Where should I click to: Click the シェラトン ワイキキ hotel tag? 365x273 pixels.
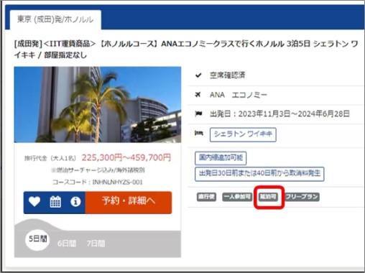point(243,134)
